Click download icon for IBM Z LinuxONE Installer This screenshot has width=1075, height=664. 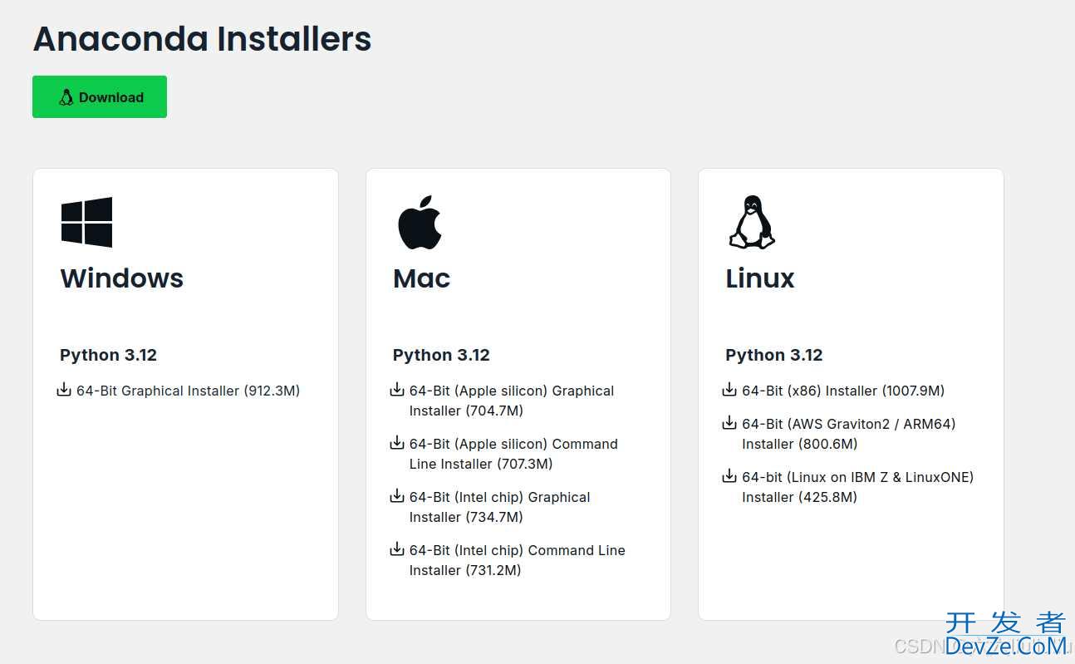[x=729, y=476]
